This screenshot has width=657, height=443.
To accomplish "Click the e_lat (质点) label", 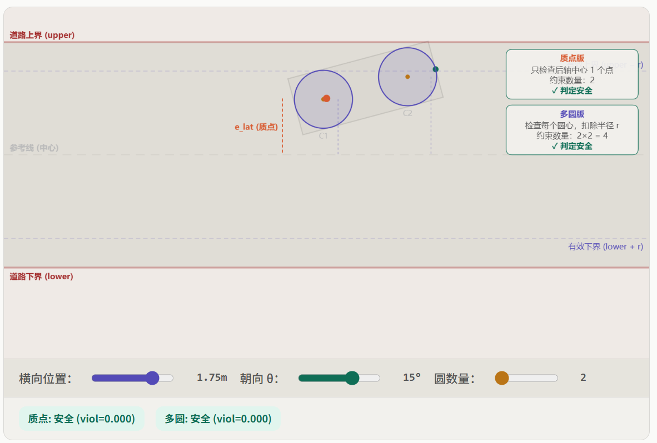I will point(256,127).
